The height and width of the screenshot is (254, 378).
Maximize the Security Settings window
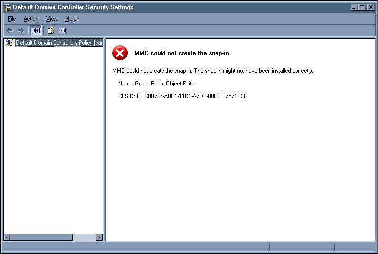click(362, 7)
